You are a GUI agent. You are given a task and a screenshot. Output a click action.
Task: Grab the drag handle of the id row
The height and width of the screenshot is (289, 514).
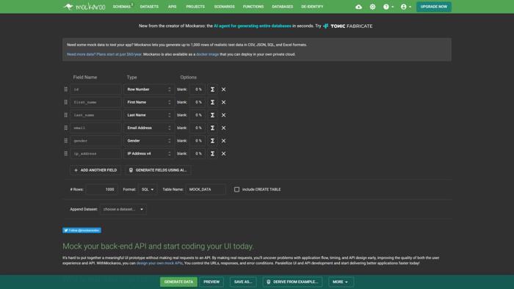[x=66, y=89]
